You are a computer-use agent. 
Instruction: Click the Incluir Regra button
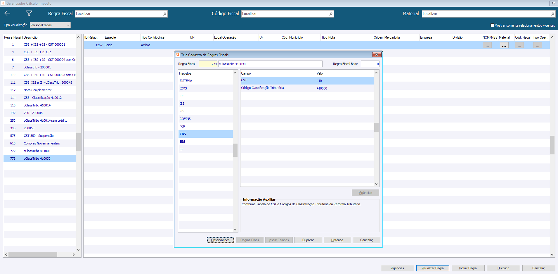pyautogui.click(x=468, y=268)
